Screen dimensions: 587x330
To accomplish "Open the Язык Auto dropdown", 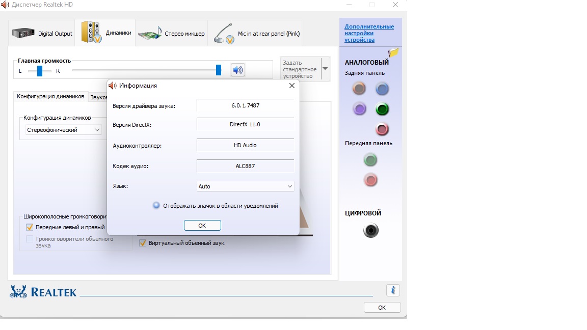I will click(x=245, y=186).
